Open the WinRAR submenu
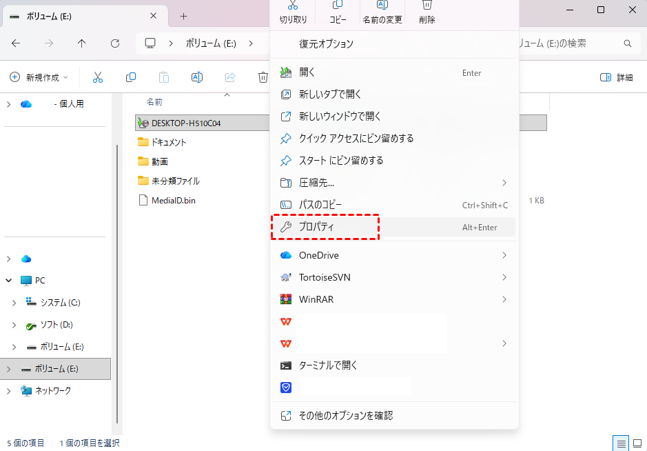647x451 pixels. 393,299
